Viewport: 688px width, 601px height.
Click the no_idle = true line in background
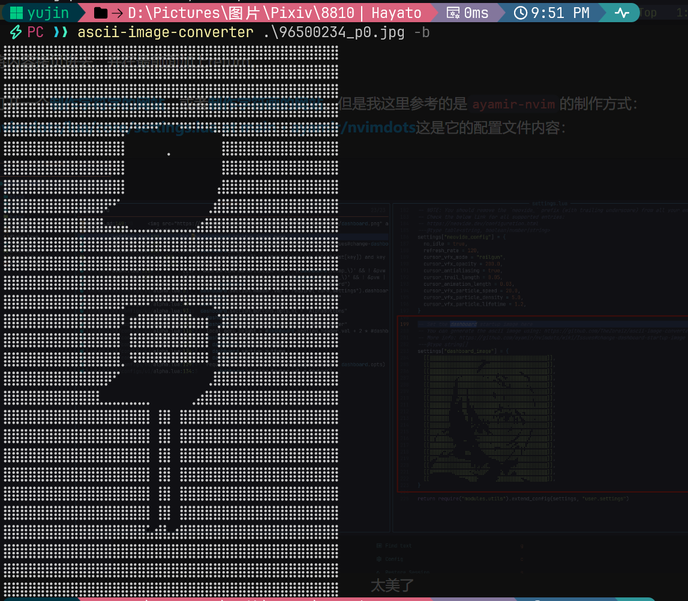(444, 244)
